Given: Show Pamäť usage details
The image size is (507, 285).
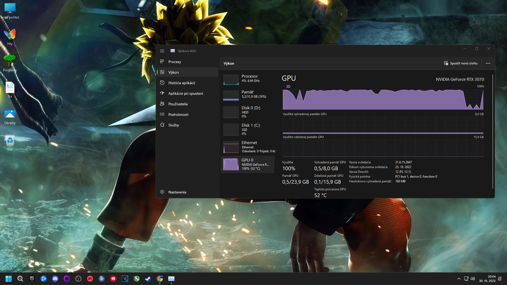Looking at the screenshot, I should click(x=248, y=95).
